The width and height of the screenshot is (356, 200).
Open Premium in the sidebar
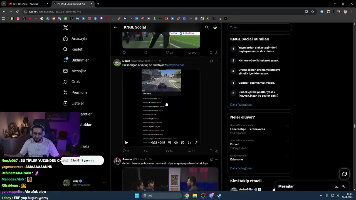(75, 92)
